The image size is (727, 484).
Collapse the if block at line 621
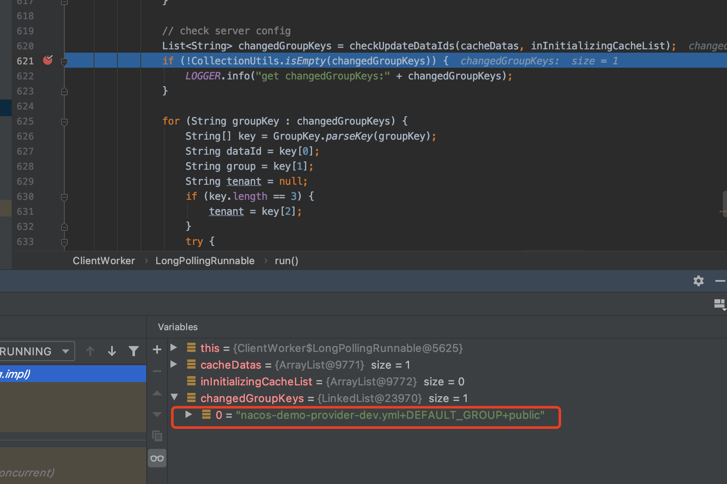[x=64, y=61]
